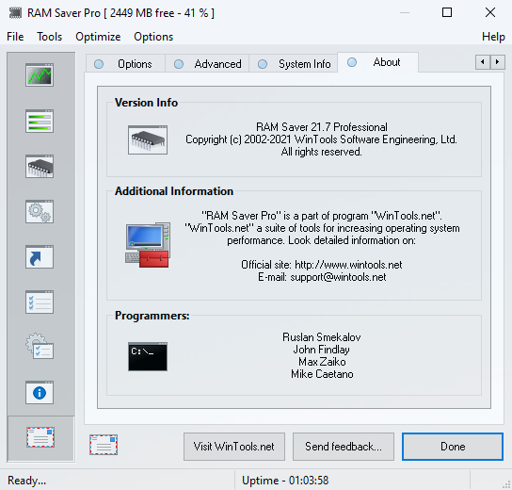This screenshot has width=512, height=490.
Task: Click the envelope icon beside Visit WinTools.net
Action: [x=104, y=445]
